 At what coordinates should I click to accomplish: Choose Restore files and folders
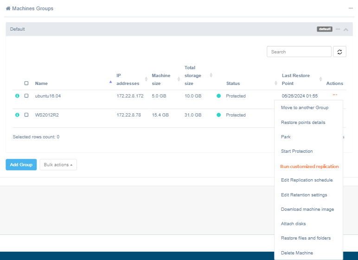coord(306,238)
